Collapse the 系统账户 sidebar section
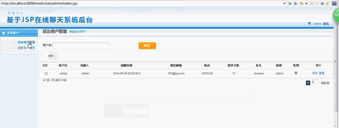Viewport: 339px width, 128px height. [19, 33]
